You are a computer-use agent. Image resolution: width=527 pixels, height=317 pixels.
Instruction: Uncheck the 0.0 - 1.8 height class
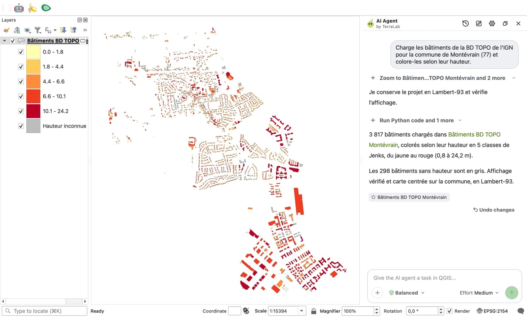tap(21, 52)
